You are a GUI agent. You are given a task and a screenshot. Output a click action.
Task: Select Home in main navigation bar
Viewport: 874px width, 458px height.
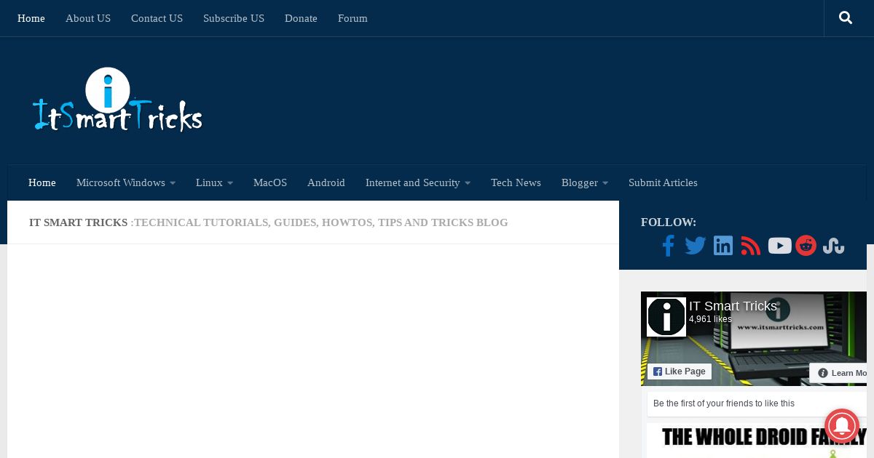click(42, 182)
